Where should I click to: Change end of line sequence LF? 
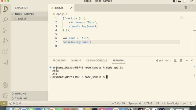(x=157, y=103)
